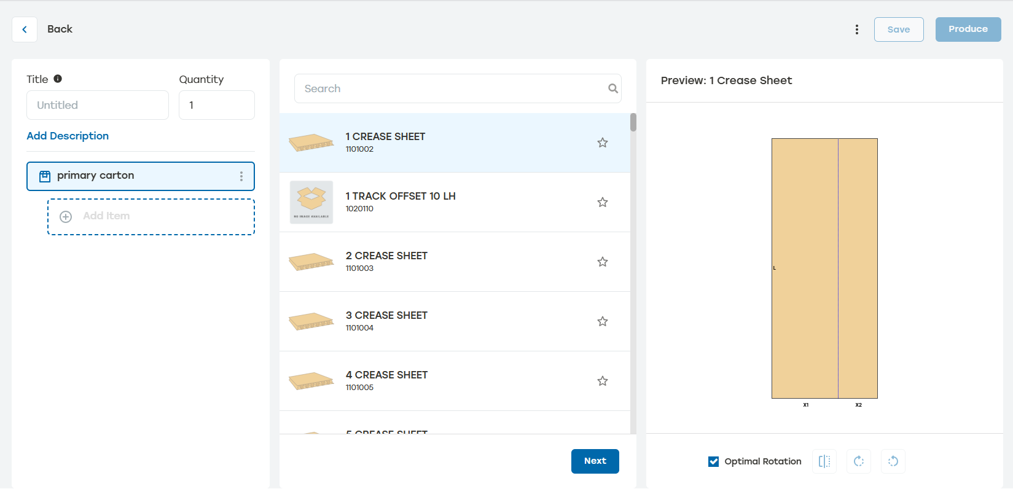
Task: Click the search magnifier icon
Action: 612,88
